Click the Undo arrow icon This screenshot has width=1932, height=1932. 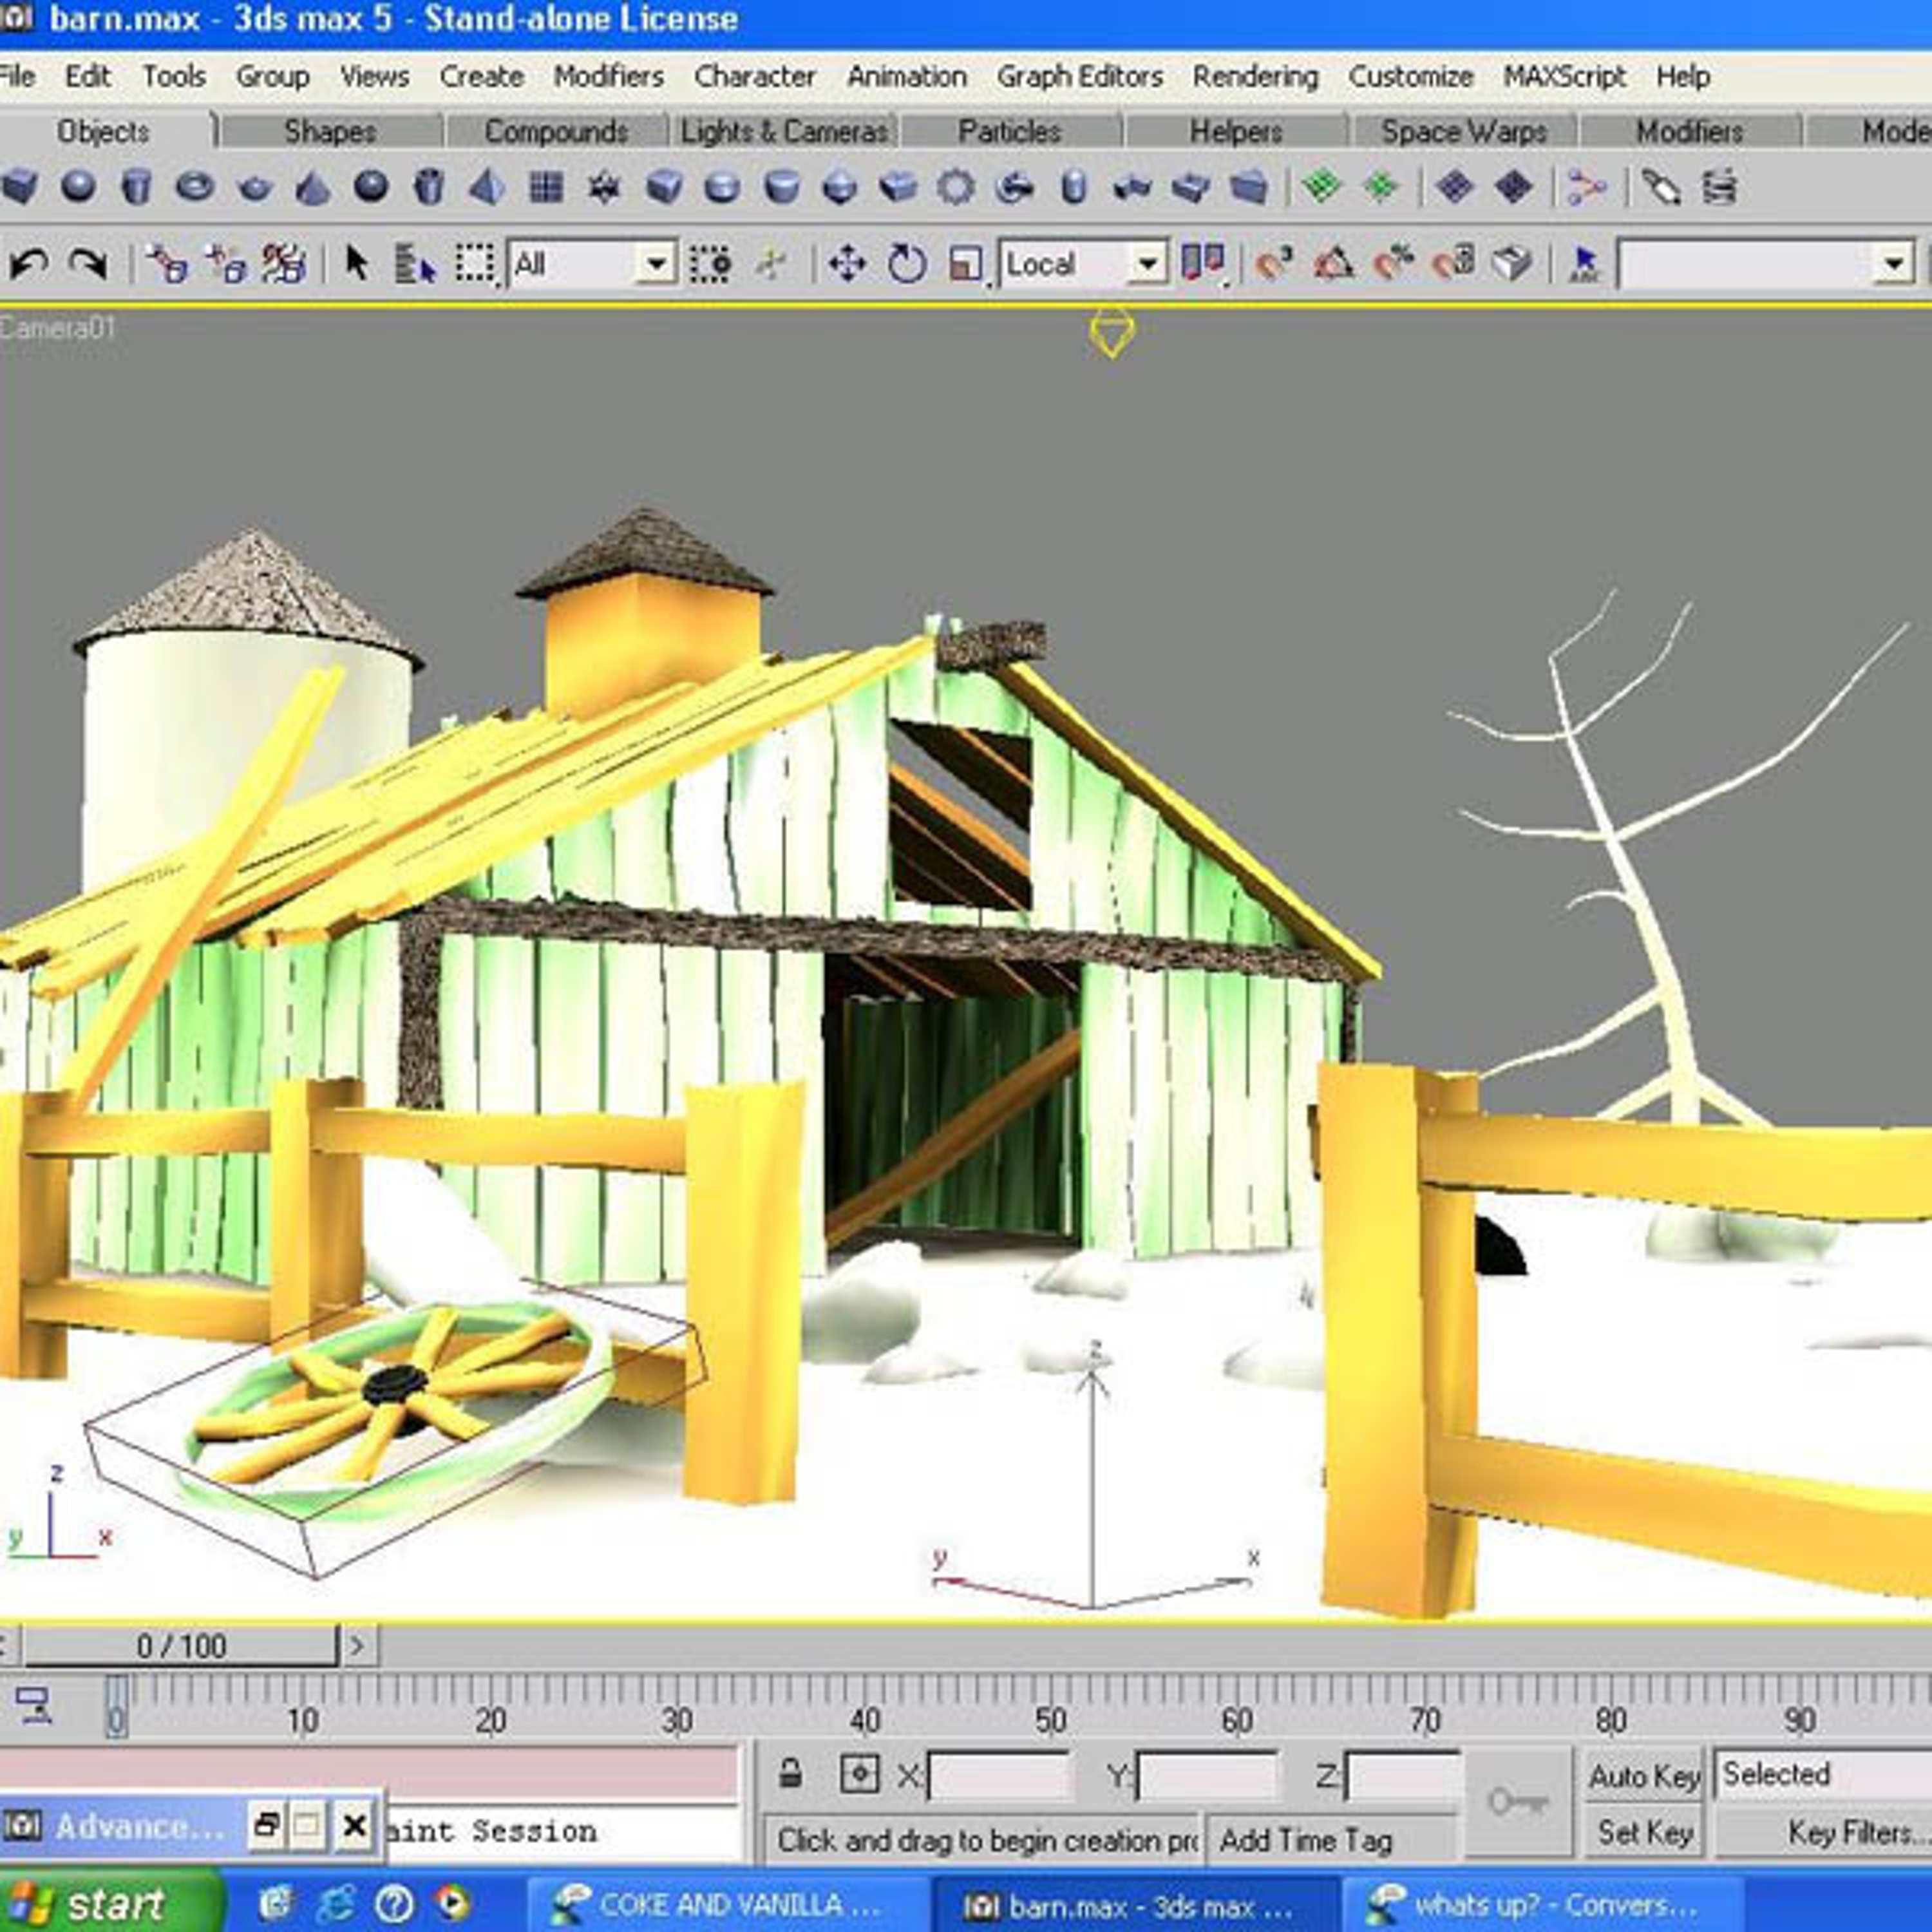pyautogui.click(x=29, y=264)
